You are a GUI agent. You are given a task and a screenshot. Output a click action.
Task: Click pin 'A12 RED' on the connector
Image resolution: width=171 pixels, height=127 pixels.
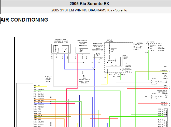point(37,109)
